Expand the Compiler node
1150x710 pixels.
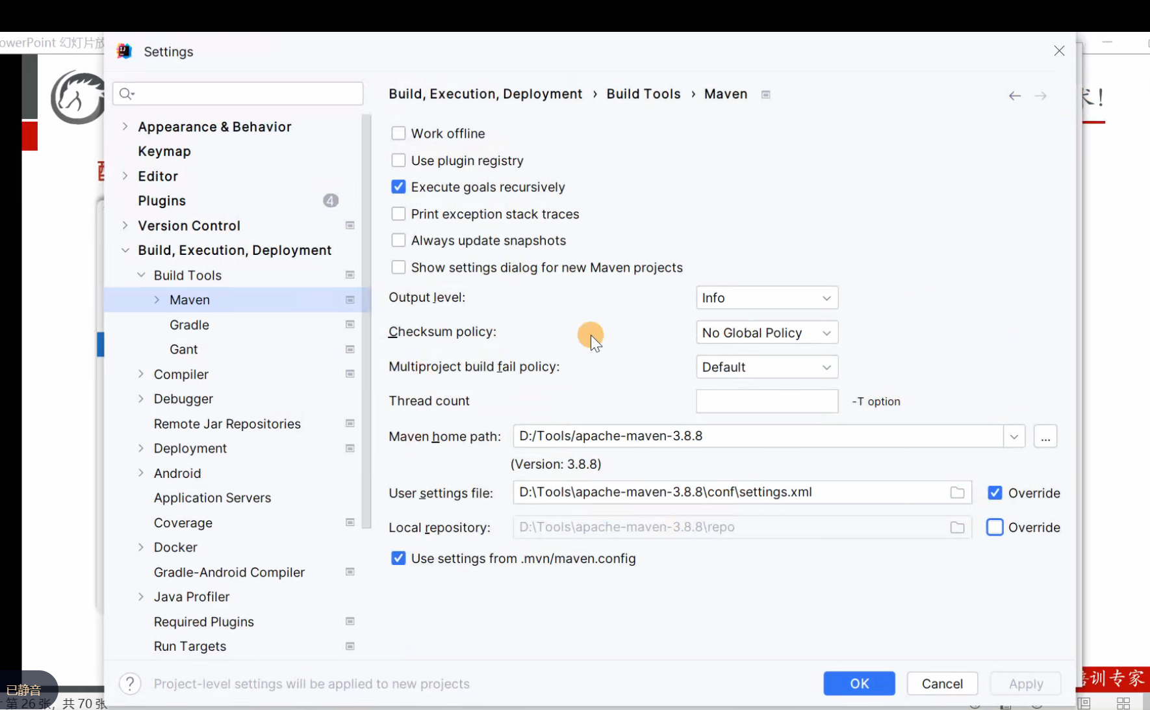tap(141, 374)
